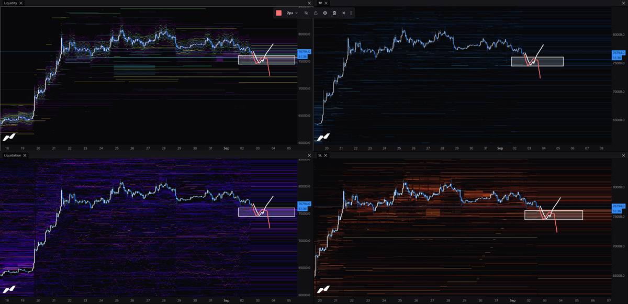Click the 60000.0 price axis label in Liquidation chart
The height and width of the screenshot is (304, 628).
click(x=304, y=295)
